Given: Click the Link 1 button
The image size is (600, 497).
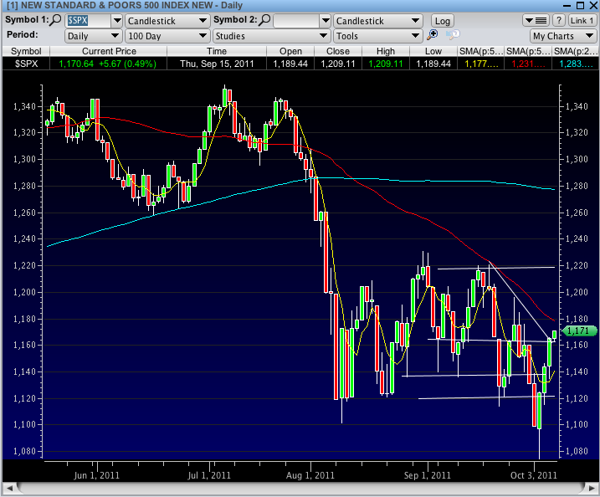Looking at the screenshot, I should [x=582, y=20].
